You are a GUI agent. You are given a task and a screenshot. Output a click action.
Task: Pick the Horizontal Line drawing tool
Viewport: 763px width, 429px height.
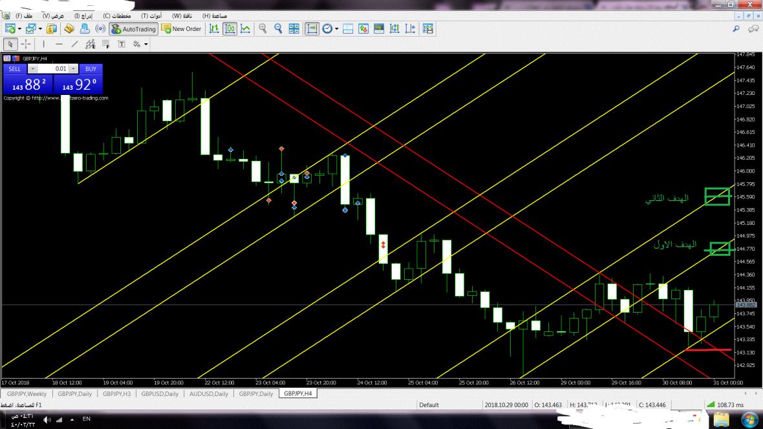pyautogui.click(x=59, y=44)
